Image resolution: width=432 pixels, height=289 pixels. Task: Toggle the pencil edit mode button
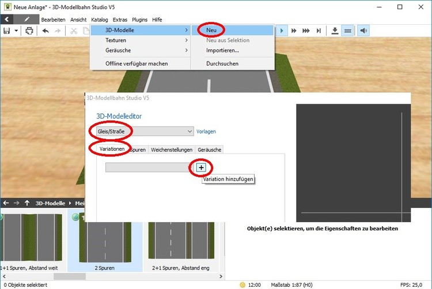(27, 19)
